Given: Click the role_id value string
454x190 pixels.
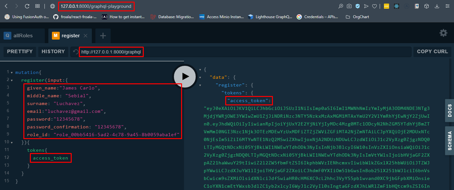Looking at the screenshot, I should [117, 135].
